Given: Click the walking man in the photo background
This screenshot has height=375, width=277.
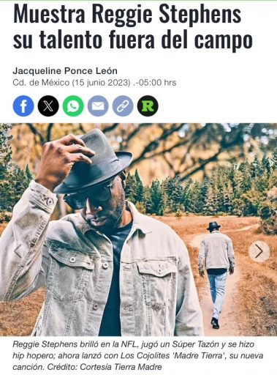Looking at the screenshot, I should 216,275.
